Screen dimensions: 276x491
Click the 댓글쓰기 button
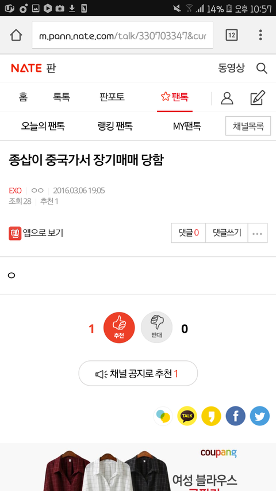pyautogui.click(x=227, y=233)
